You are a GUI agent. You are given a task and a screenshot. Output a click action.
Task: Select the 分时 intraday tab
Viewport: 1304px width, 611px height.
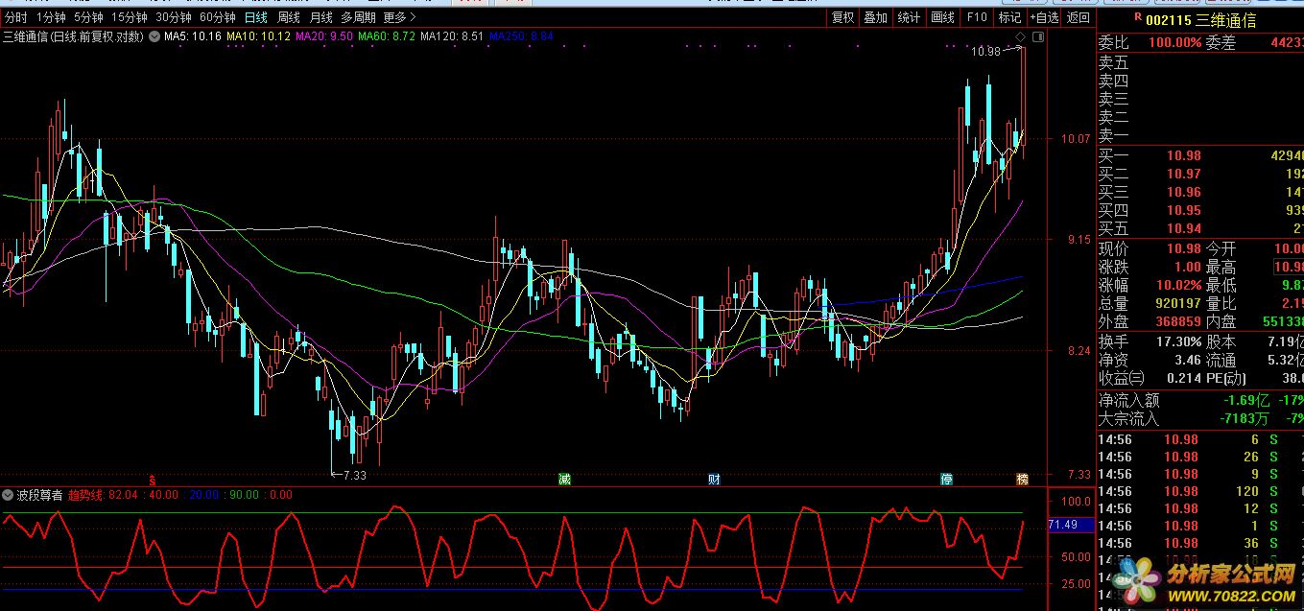pyautogui.click(x=16, y=17)
